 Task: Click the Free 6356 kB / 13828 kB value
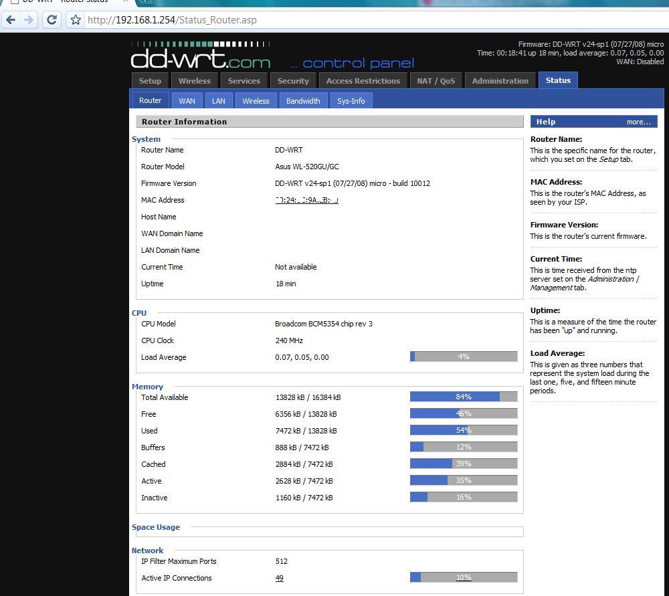point(306,414)
